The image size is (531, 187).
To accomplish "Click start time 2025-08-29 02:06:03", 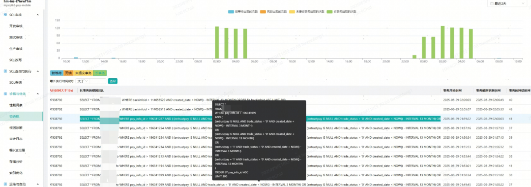I will (x=457, y=100).
